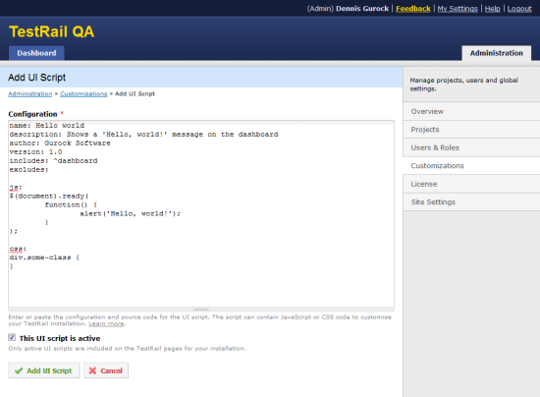Click the 'version: 1.0' line

coord(35,152)
